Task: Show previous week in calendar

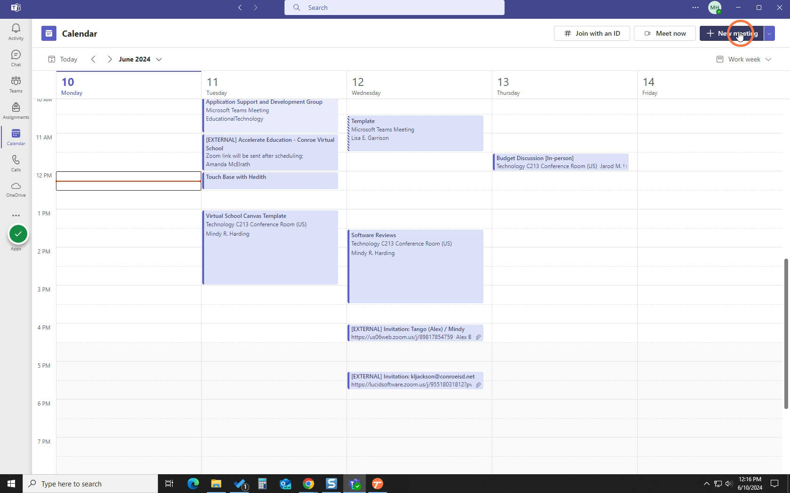Action: pos(93,59)
